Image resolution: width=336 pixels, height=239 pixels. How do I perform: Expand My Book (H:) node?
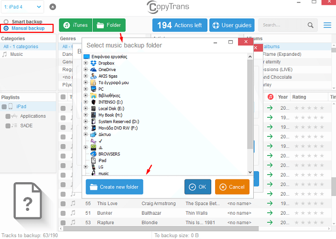point(86,114)
